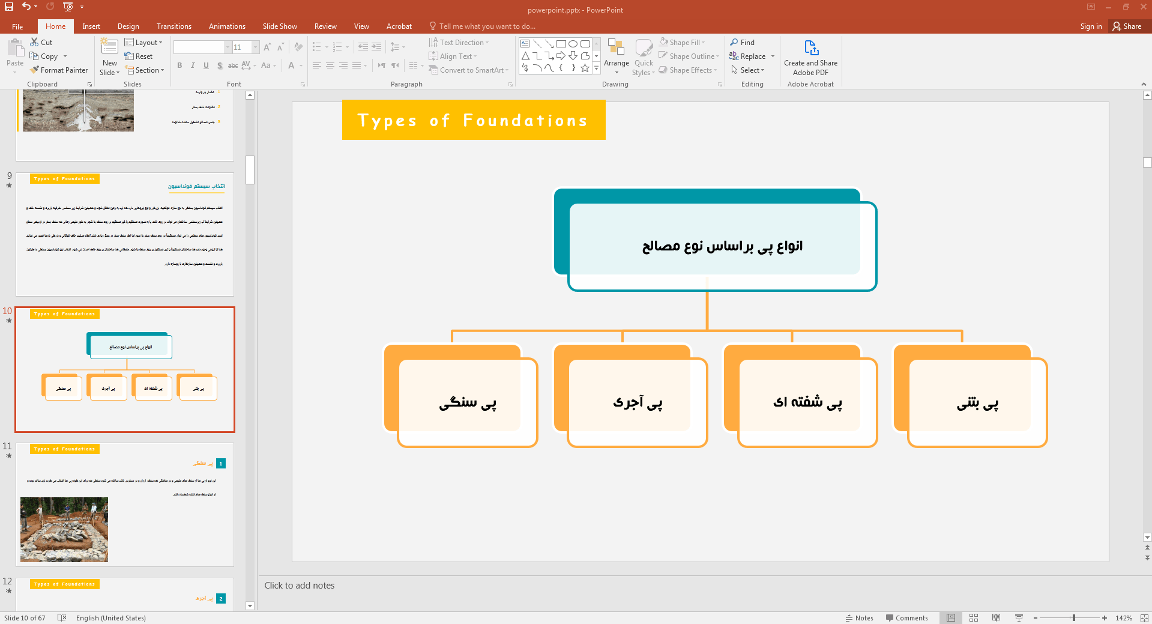Viewport: 1152px width, 624px height.
Task: Select the oval shape in gallery
Action: tap(573, 43)
